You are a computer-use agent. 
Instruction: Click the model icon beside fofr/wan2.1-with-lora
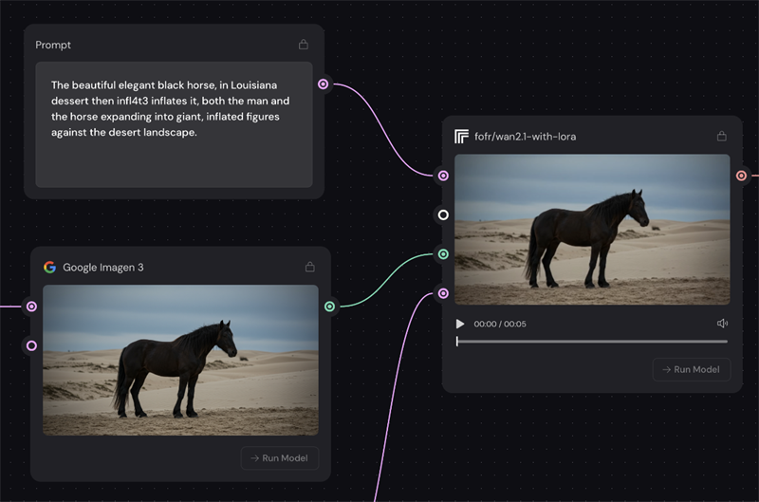(x=462, y=136)
